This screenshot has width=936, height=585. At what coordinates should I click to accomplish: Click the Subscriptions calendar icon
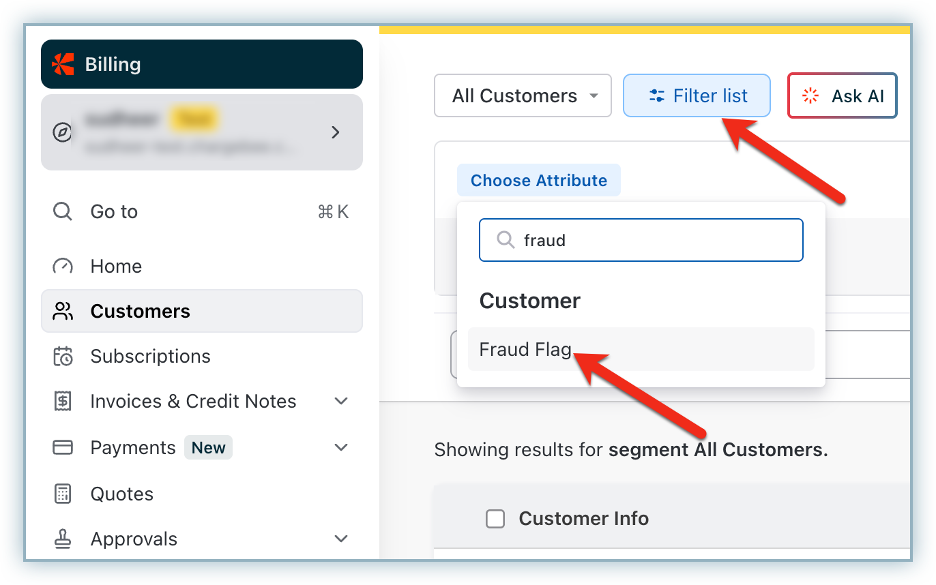point(62,356)
